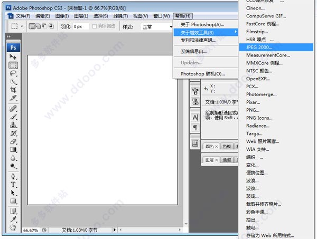Choose Add to selection mode icon
This screenshot has width=317, height=239.
[x=39, y=26]
